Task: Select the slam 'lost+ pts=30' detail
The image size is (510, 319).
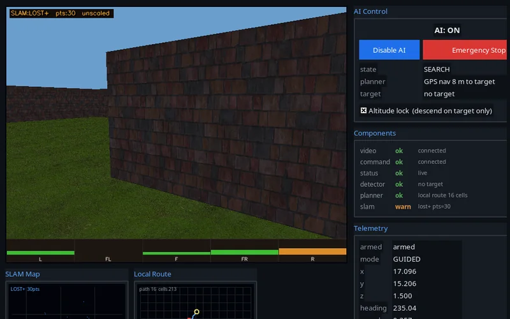Action: pyautogui.click(x=434, y=206)
